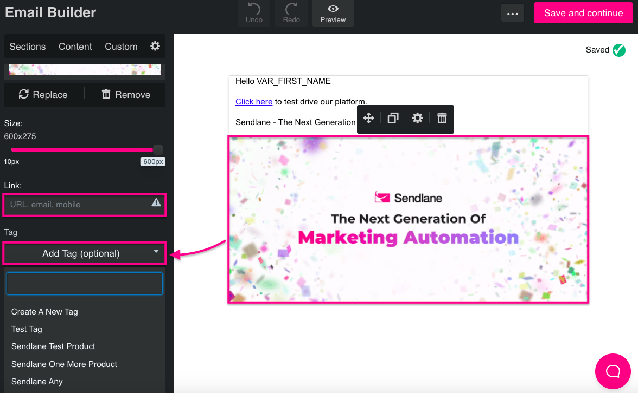638x393 pixels.
Task: Select Sendlane Any tag
Action: (x=37, y=382)
